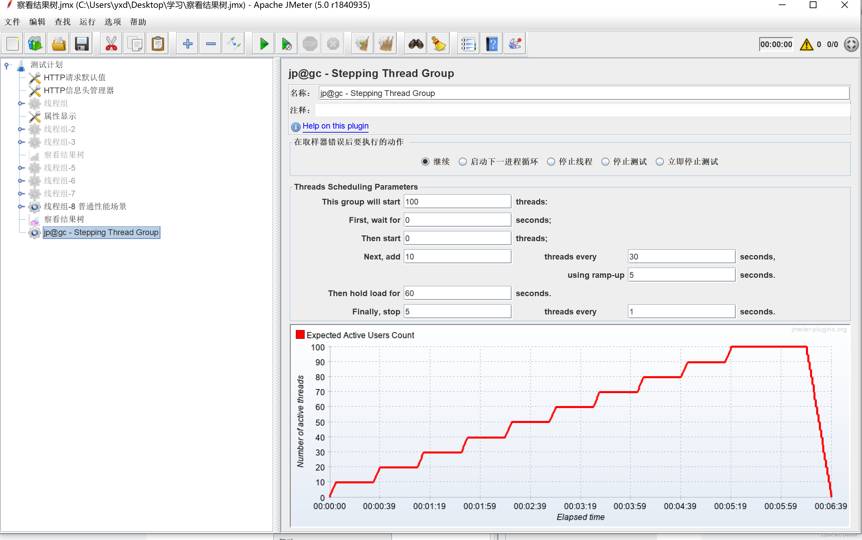862x540 pixels.
Task: Open Help on this plugin link
Action: tap(335, 126)
